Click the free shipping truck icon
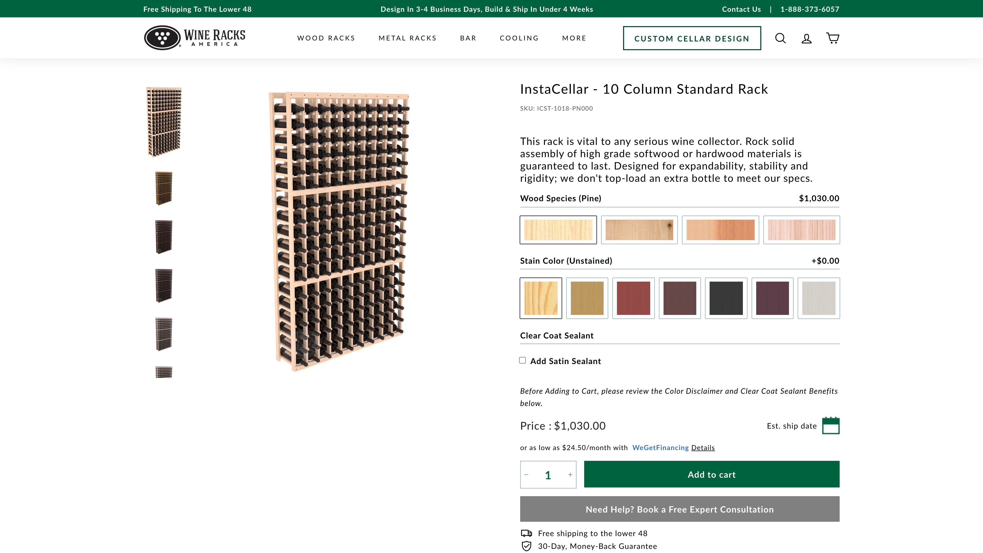 pyautogui.click(x=526, y=533)
